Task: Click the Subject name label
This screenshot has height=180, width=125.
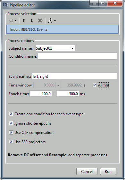Action: click(21, 48)
